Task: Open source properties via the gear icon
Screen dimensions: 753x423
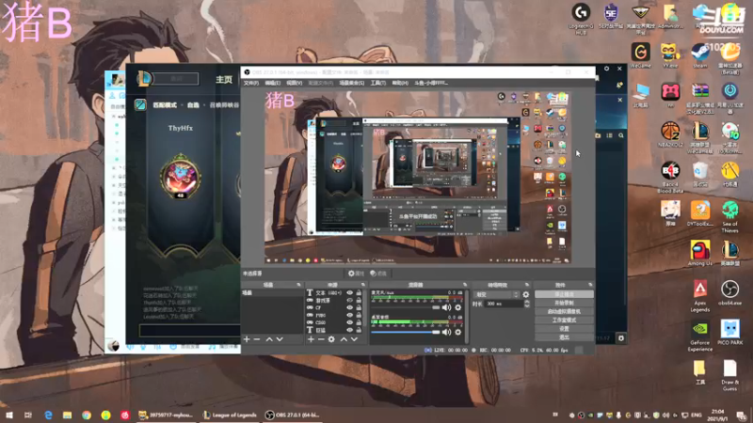Action: click(x=331, y=339)
